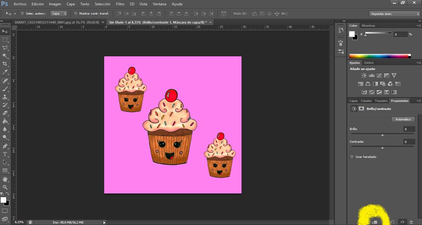
Task: Add a Gradient Map adjustment
Action: [394, 92]
